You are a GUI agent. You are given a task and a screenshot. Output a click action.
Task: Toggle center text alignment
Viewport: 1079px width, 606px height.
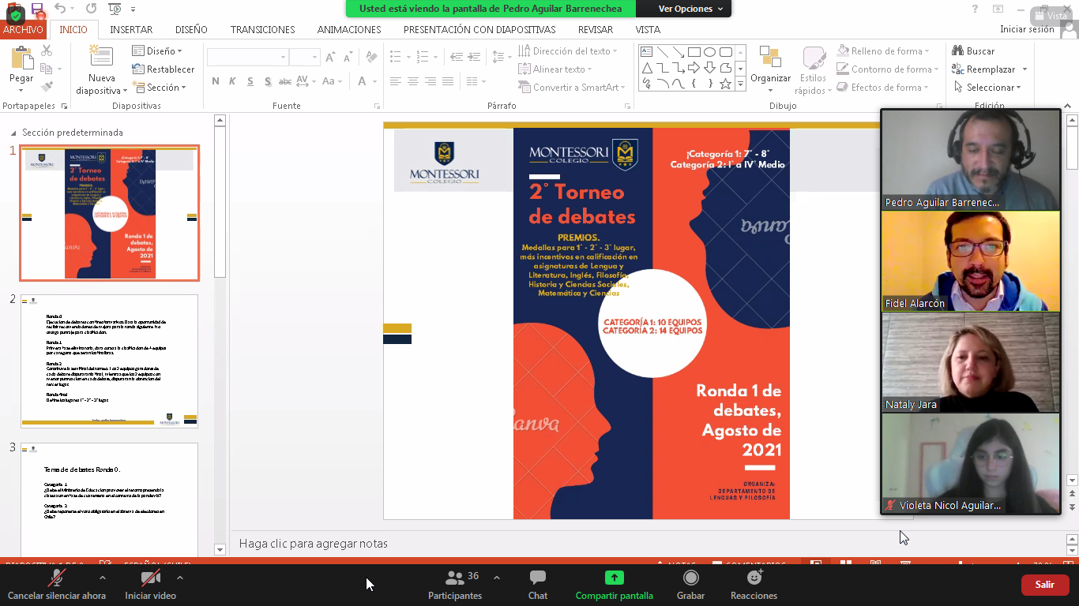click(x=413, y=81)
